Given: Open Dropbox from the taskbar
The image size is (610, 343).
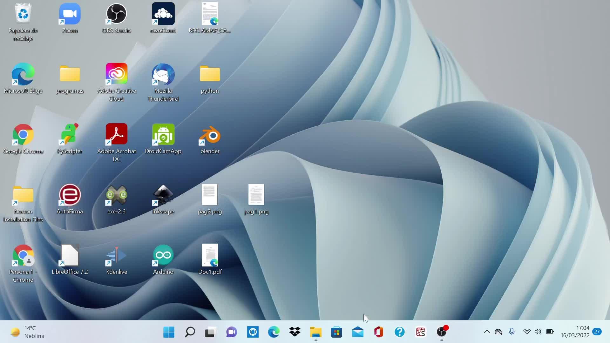Looking at the screenshot, I should [295, 332].
